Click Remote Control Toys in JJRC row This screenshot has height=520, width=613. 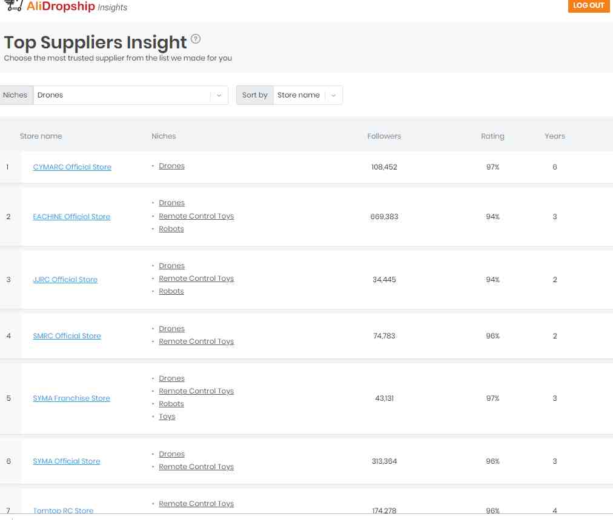196,278
